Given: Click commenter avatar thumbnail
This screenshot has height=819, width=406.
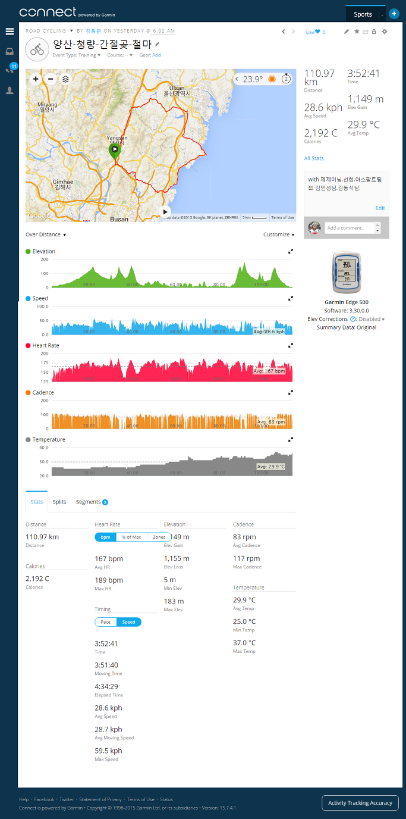Looking at the screenshot, I should tap(314, 228).
